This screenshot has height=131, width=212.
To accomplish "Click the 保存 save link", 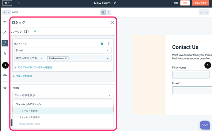I will (x=176, y=3).
